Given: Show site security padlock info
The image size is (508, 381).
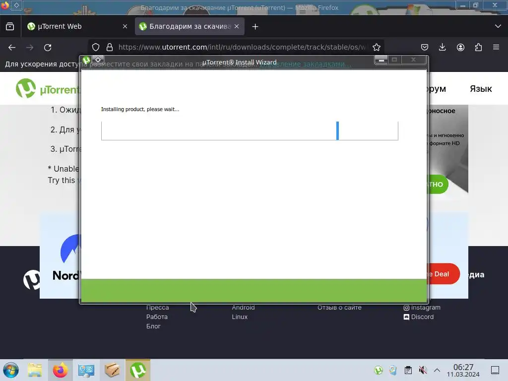Looking at the screenshot, I should 110,47.
